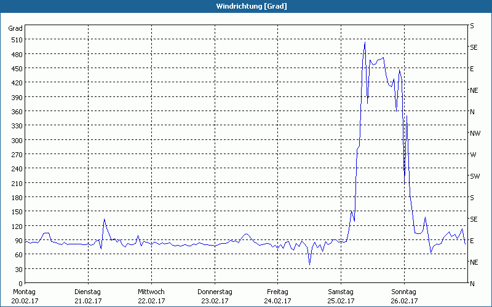Click the W compass label on right axis
The image size is (492, 307).
(x=473, y=155)
